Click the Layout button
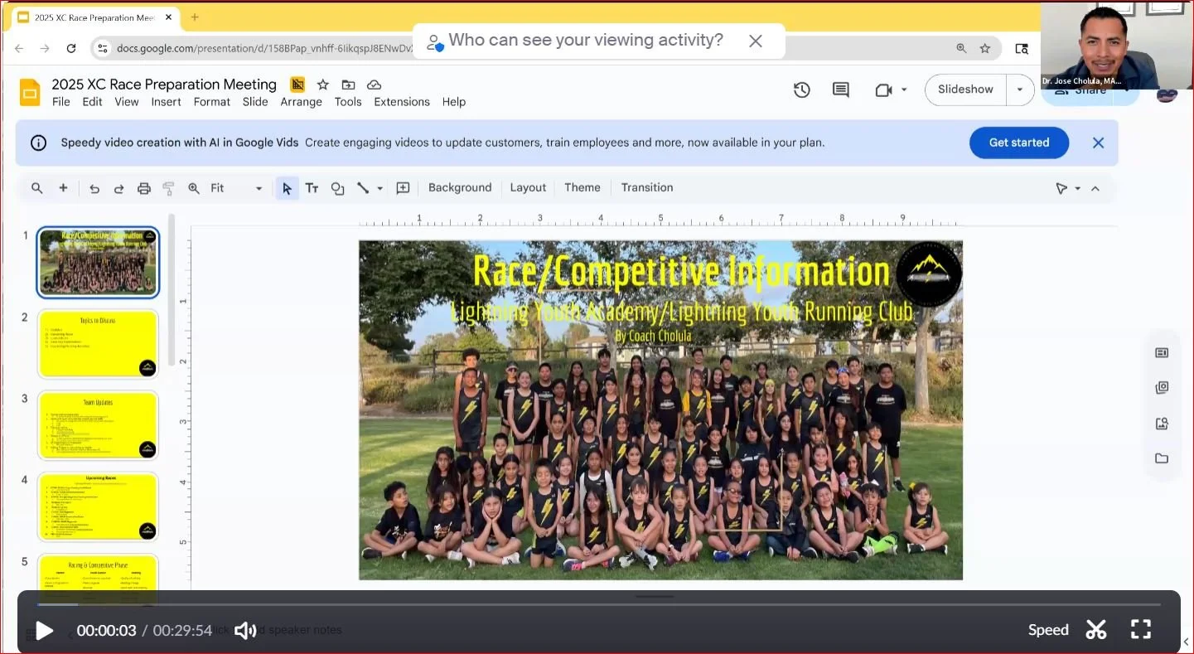 528,188
